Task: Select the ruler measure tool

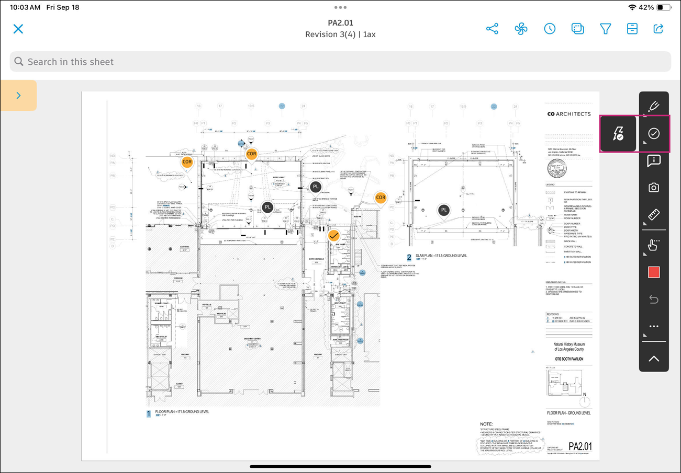Action: click(x=653, y=215)
